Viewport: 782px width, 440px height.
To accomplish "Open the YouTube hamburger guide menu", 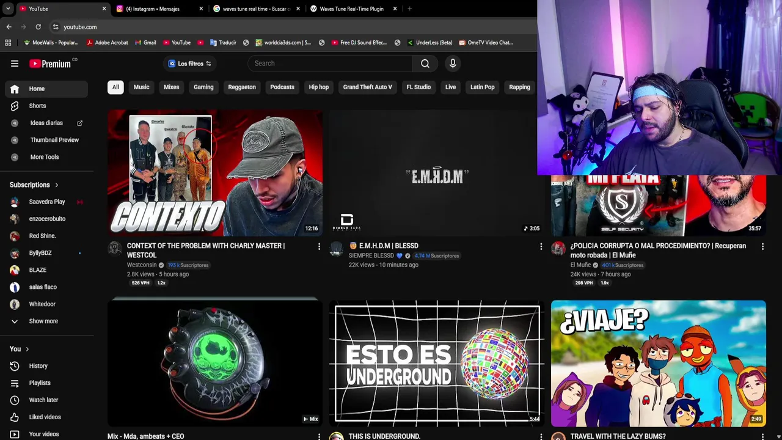I will tap(15, 64).
